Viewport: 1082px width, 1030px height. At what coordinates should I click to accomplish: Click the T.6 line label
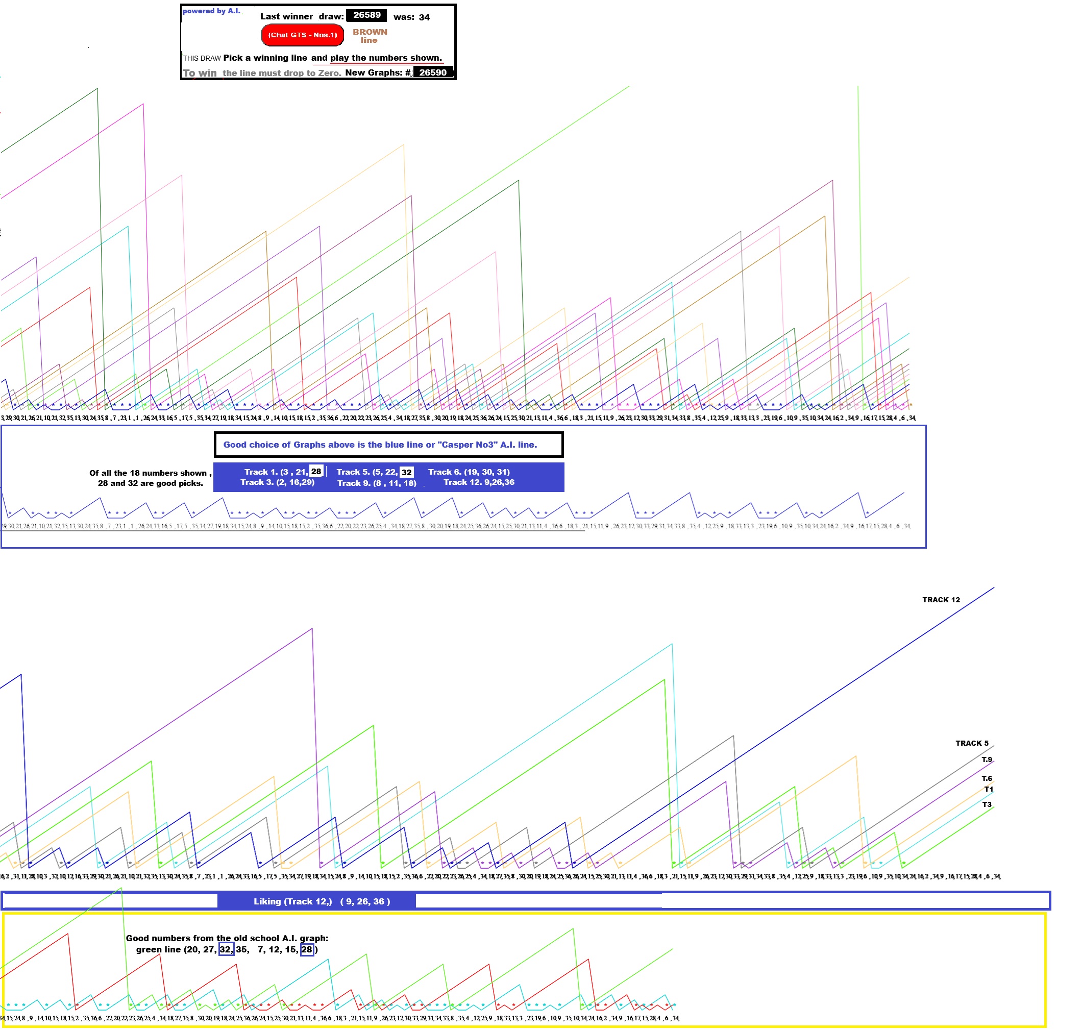click(x=987, y=778)
